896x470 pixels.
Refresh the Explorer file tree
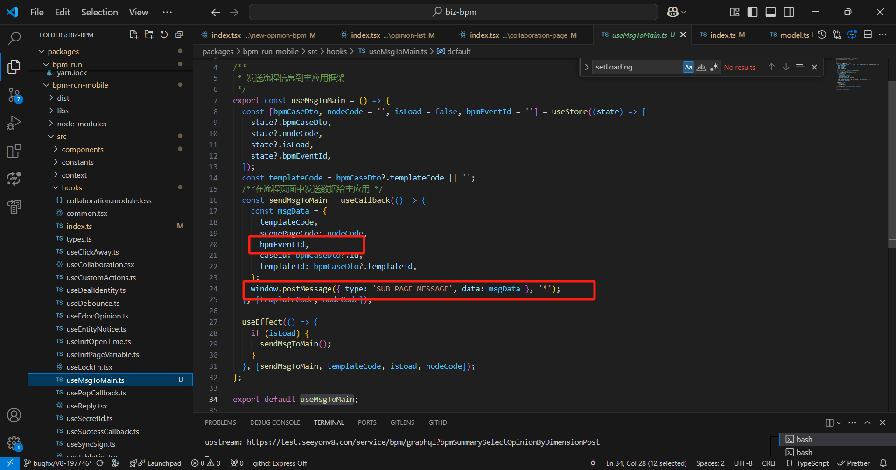coord(164,35)
